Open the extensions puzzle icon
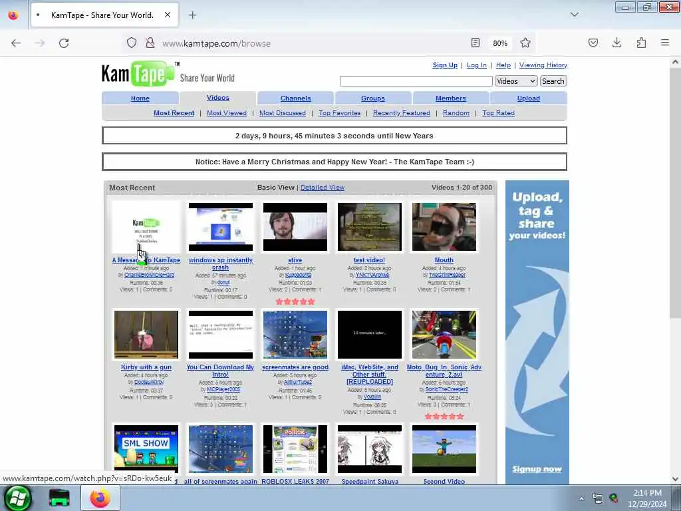Viewport: 681px width, 511px height. tap(642, 43)
